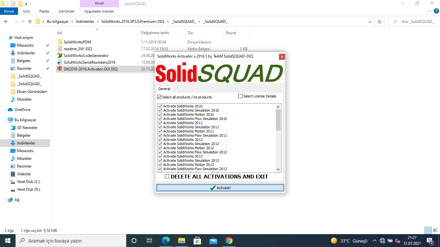The image size is (440, 247).
Task: Open Explorer help question mark
Action: pyautogui.click(x=436, y=11)
